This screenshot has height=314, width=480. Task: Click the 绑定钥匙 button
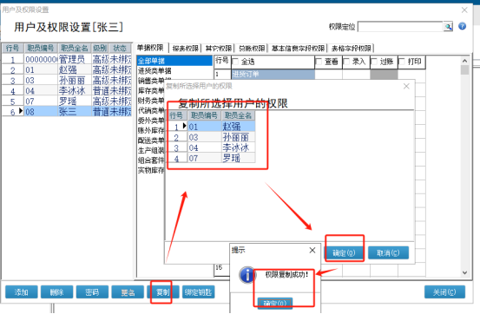tap(199, 292)
